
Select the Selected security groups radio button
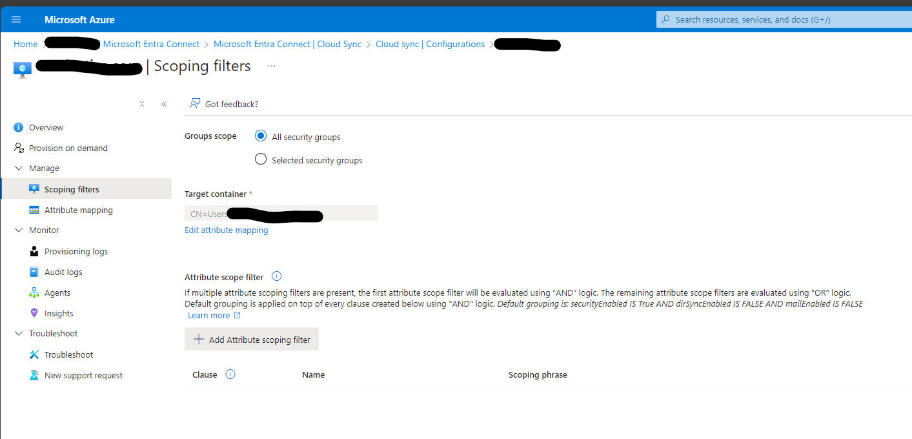pos(261,159)
